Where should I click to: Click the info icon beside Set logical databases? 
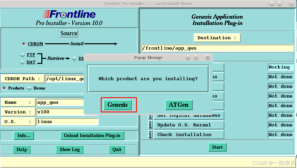pyautogui.click(x=150, y=117)
